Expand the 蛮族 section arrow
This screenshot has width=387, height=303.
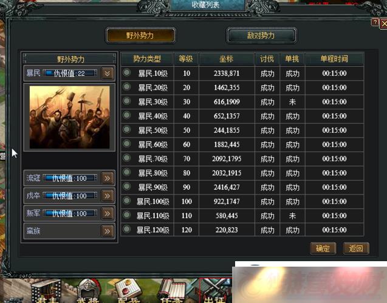(108, 231)
